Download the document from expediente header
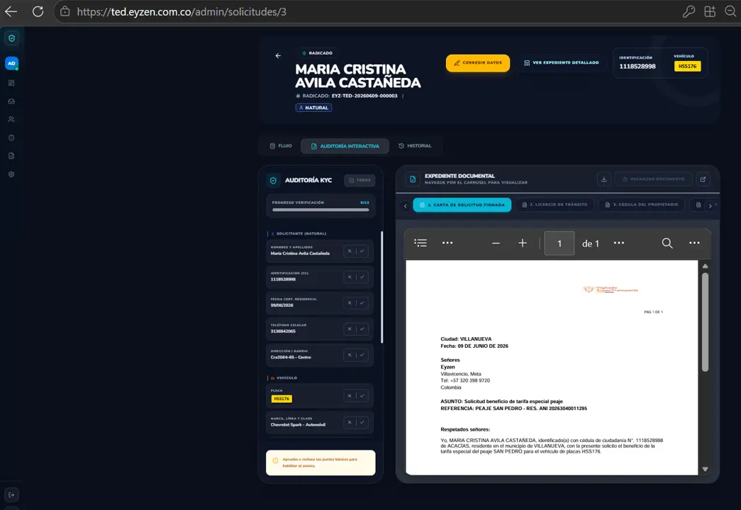Screen dimensions: 741x510 pos(603,179)
